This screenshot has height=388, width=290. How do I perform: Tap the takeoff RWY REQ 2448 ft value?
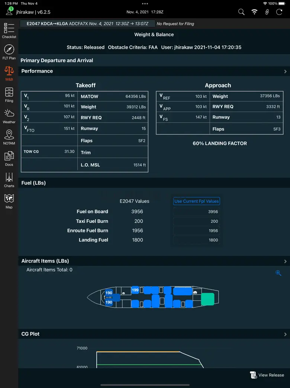click(139, 118)
